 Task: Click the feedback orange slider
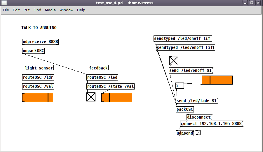(x=117, y=98)
